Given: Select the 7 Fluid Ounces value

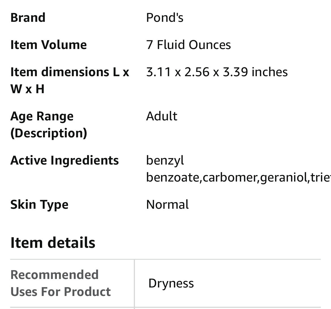Looking at the screenshot, I should click(x=188, y=45).
